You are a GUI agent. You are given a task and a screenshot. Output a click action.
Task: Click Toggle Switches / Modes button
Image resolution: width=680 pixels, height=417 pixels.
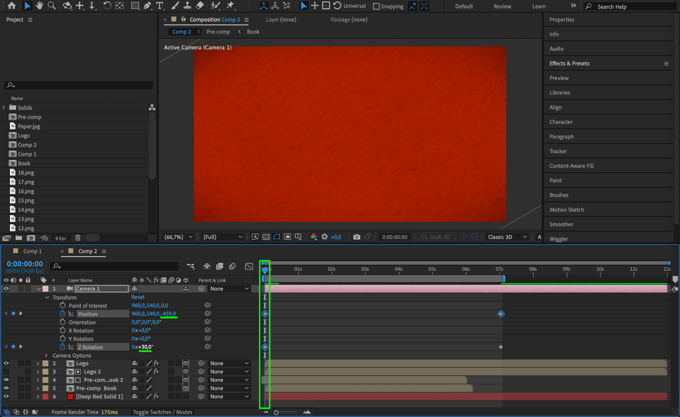coord(162,412)
